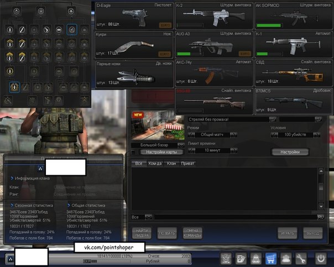Open settings with the wrench icon
Image resolution: width=334 pixels, height=267 pixels.
301,259
